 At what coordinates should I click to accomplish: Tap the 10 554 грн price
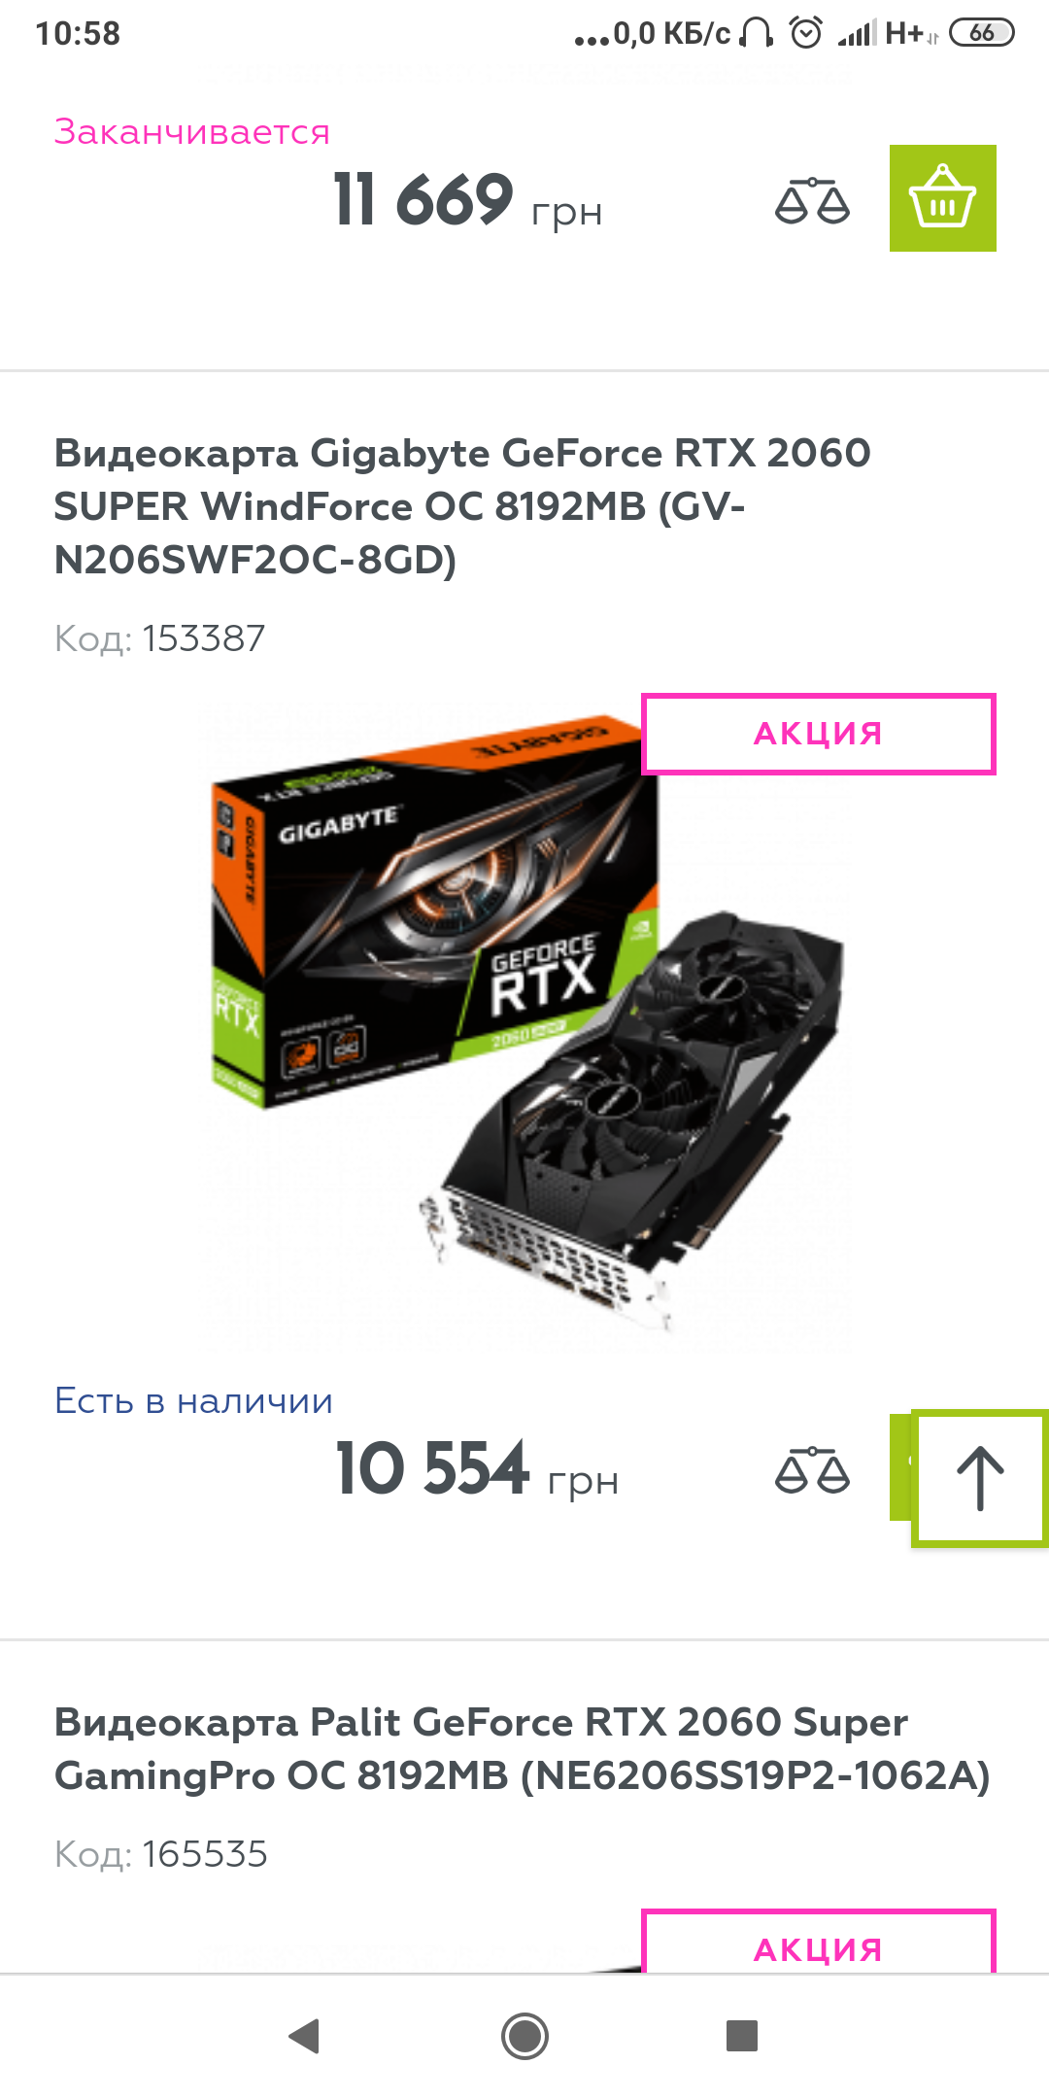coord(477,1469)
